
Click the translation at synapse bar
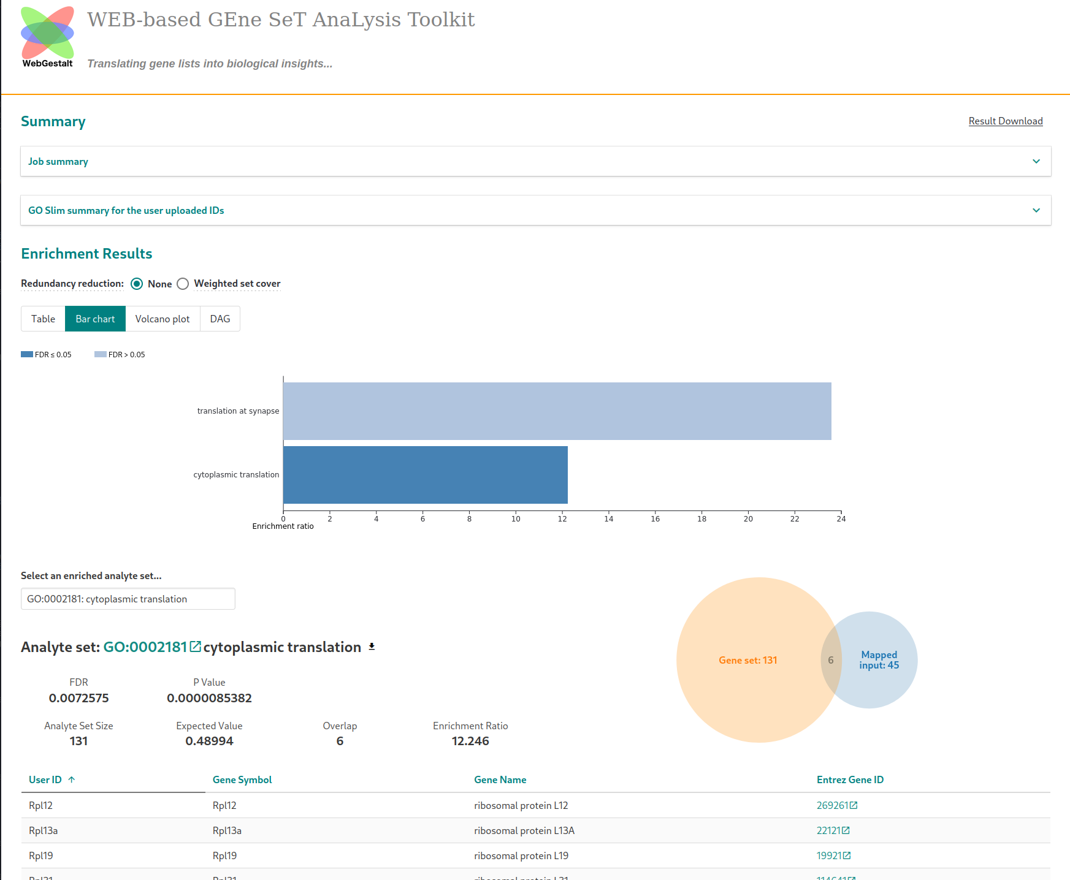(x=557, y=411)
